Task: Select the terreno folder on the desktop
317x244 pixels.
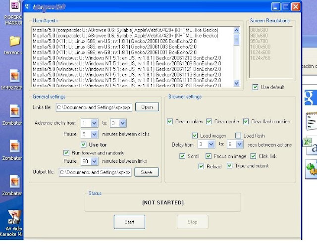Action: (15, 41)
